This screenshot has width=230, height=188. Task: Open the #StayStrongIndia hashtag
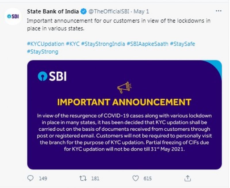click(x=103, y=44)
